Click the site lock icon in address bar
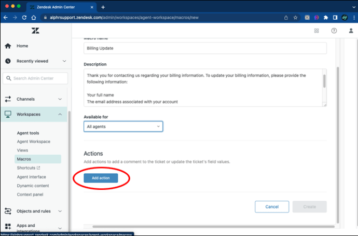 (x=45, y=18)
